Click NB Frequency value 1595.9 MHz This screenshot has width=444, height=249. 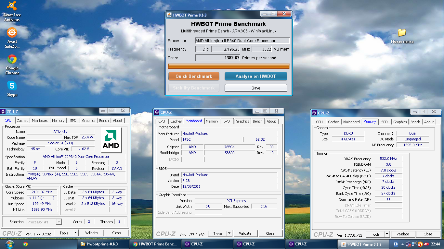[x=413, y=145]
